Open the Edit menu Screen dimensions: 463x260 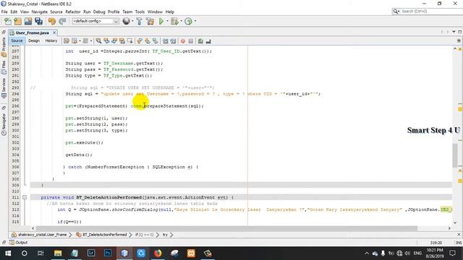pos(14,12)
